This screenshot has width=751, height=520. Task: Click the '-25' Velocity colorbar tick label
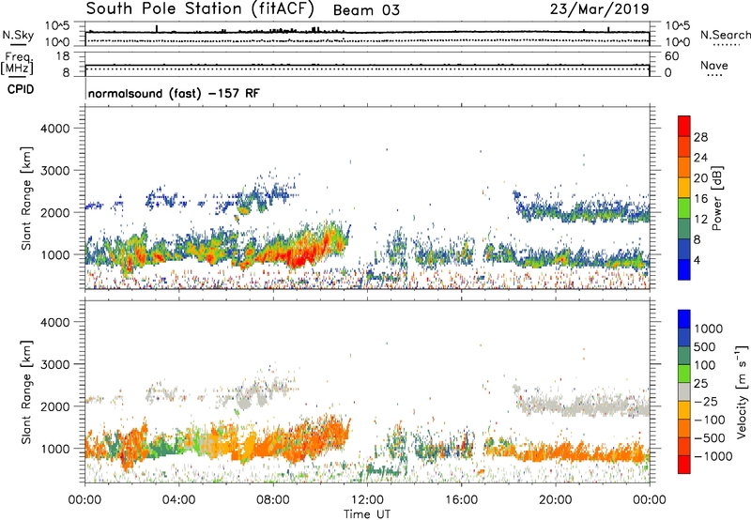coord(706,402)
